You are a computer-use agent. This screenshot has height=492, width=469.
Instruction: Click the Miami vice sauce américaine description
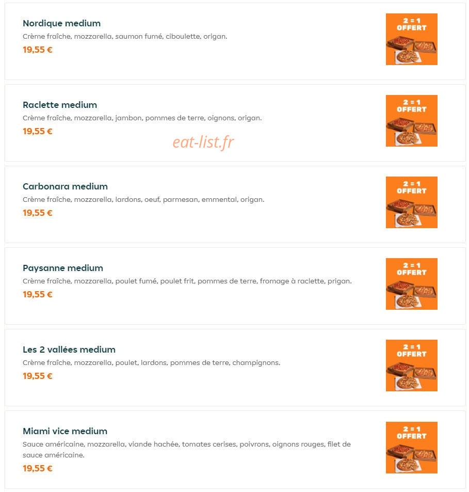tap(187, 450)
